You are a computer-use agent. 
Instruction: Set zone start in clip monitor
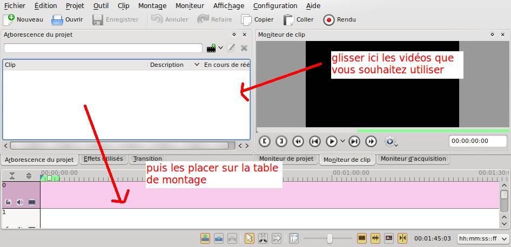[265, 141]
